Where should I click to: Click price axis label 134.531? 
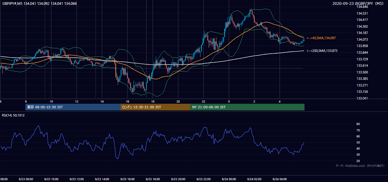click(x=362, y=13)
